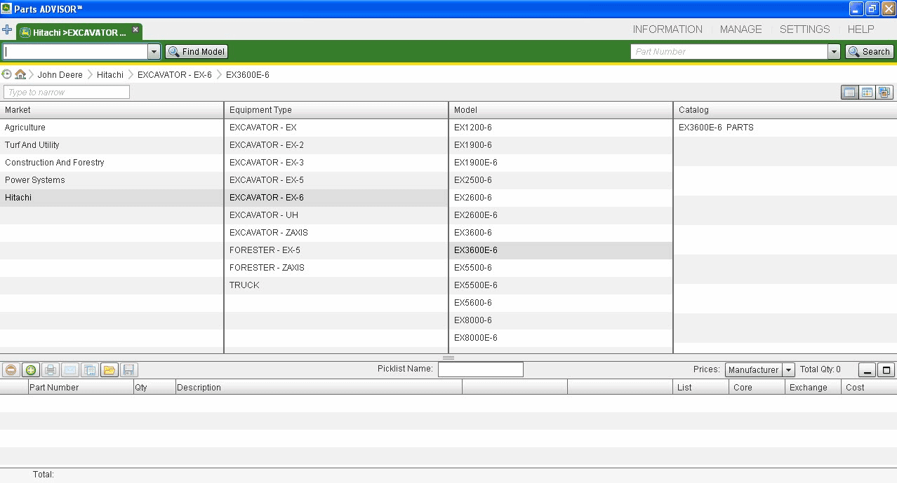Click the Picklist Name input field
897x483 pixels.
[480, 369]
